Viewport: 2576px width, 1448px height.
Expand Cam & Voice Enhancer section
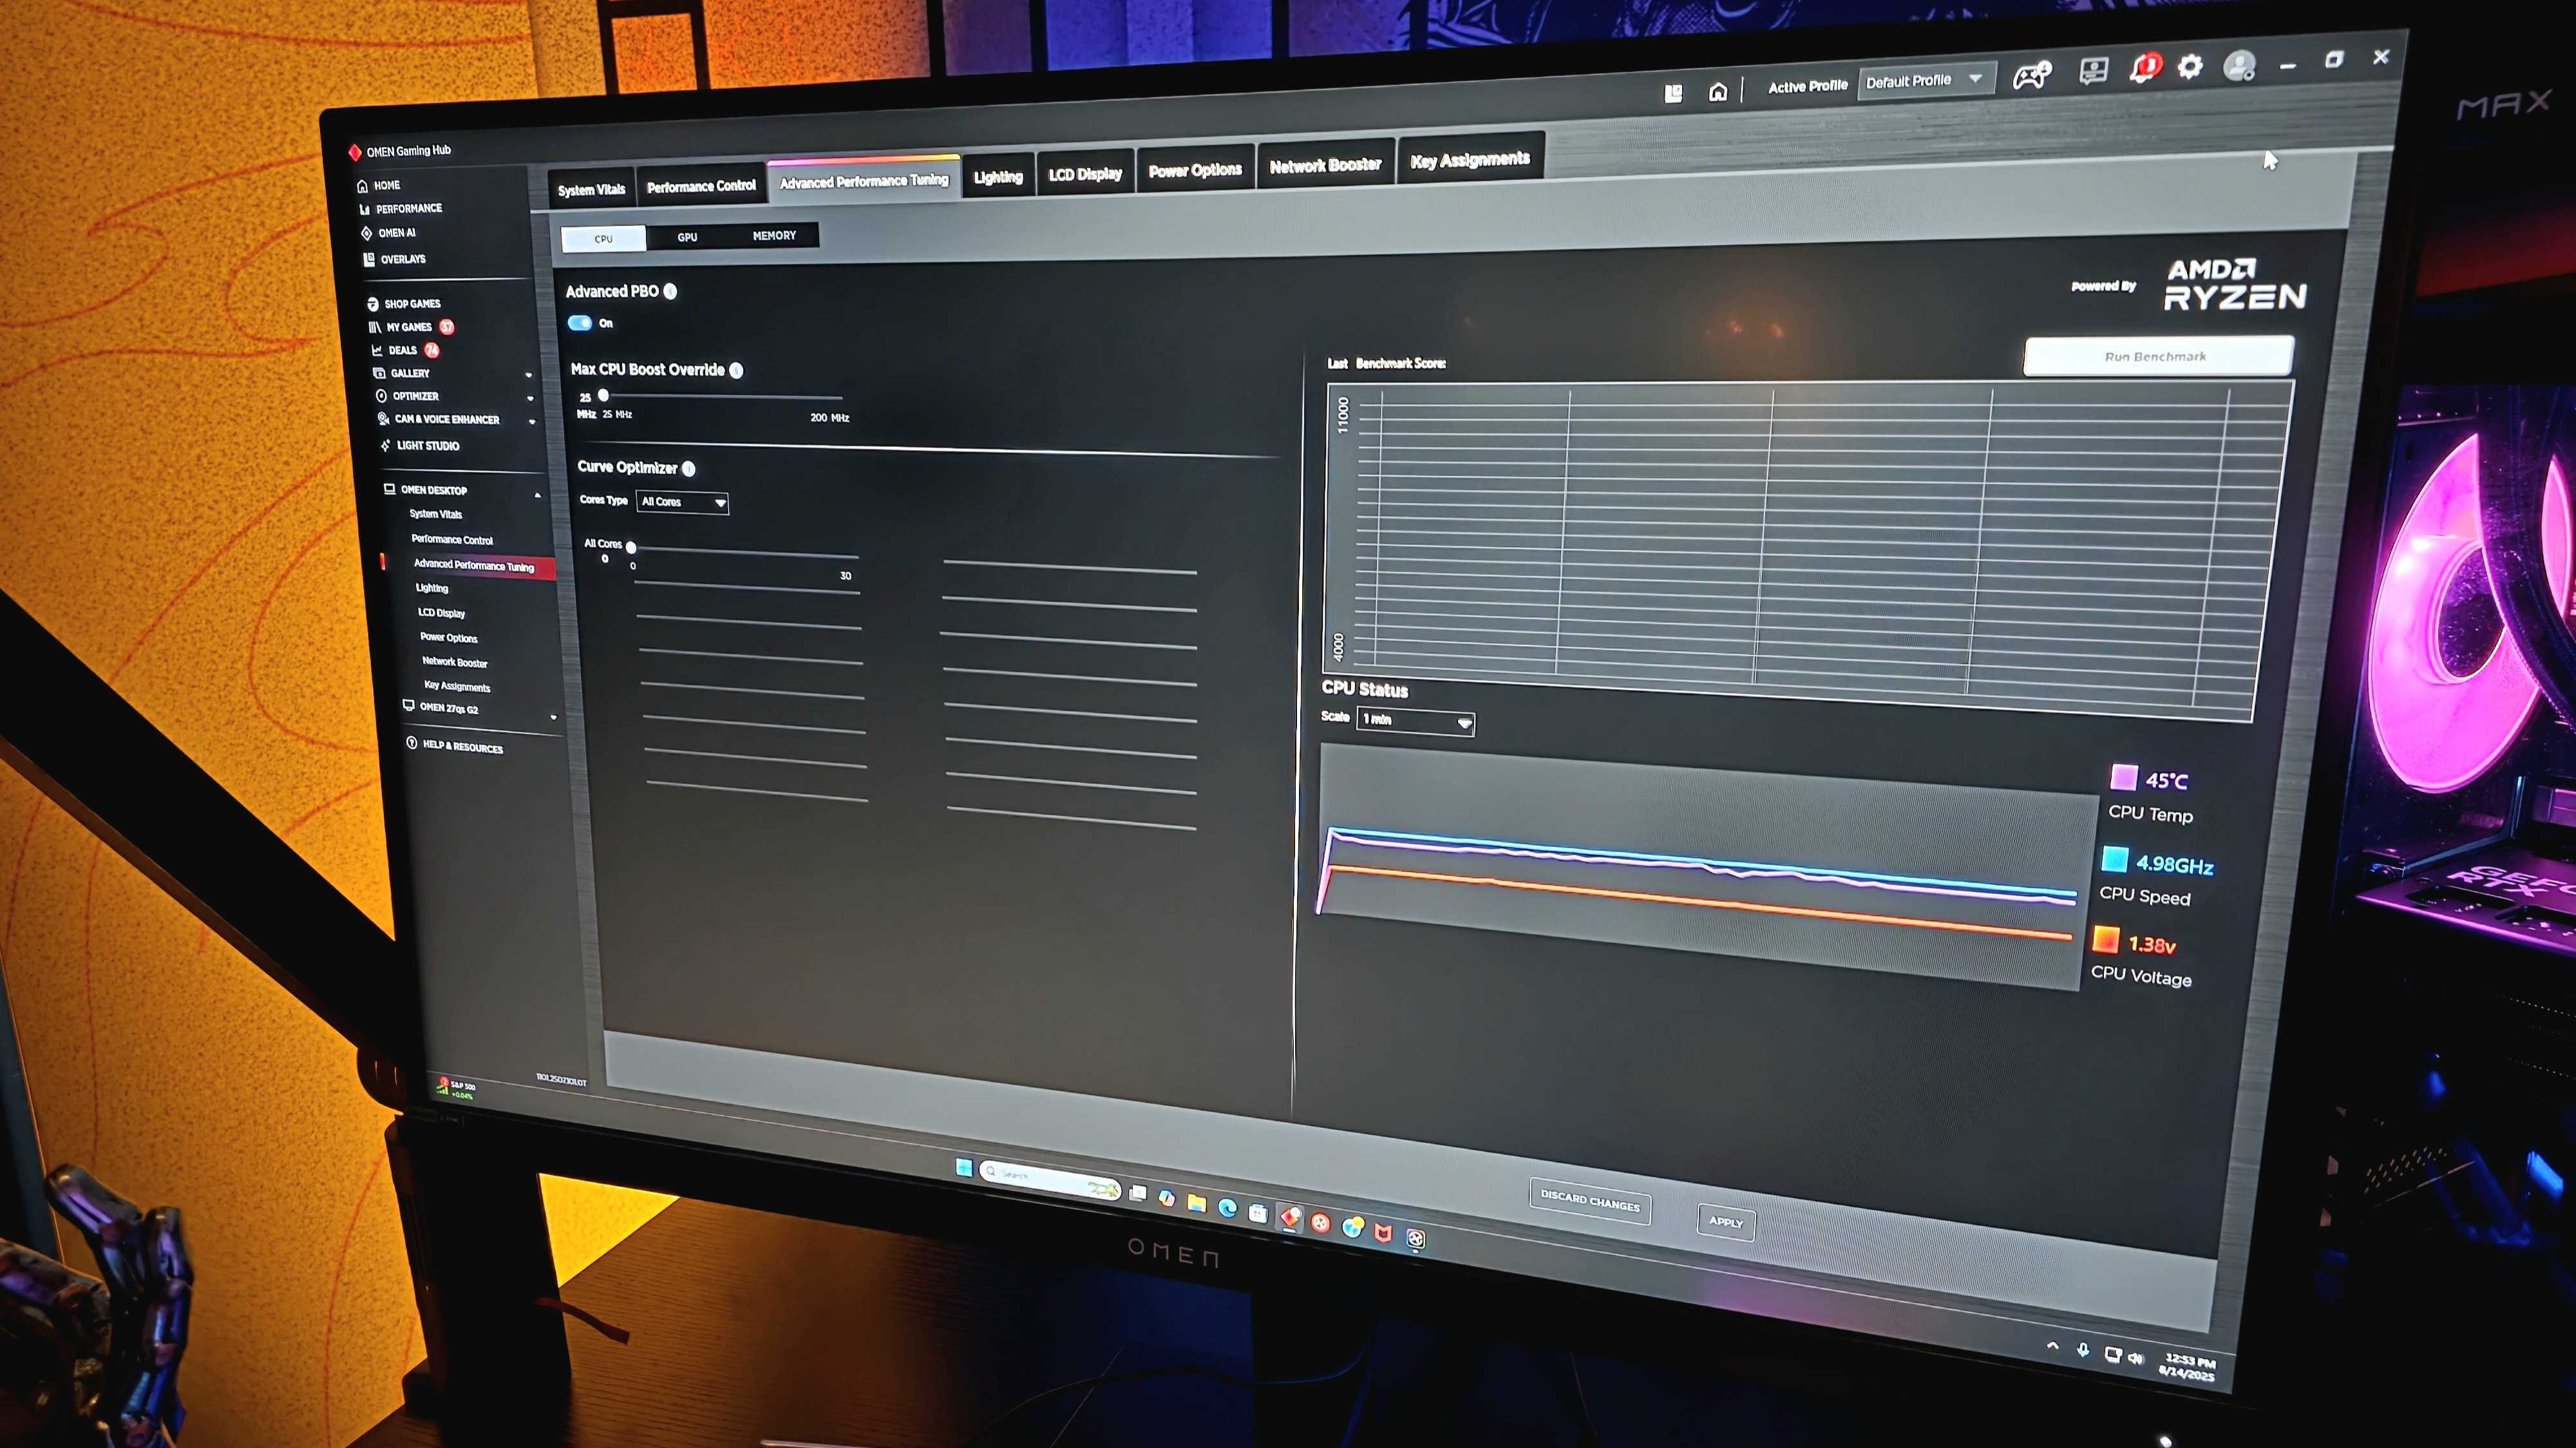click(x=532, y=422)
